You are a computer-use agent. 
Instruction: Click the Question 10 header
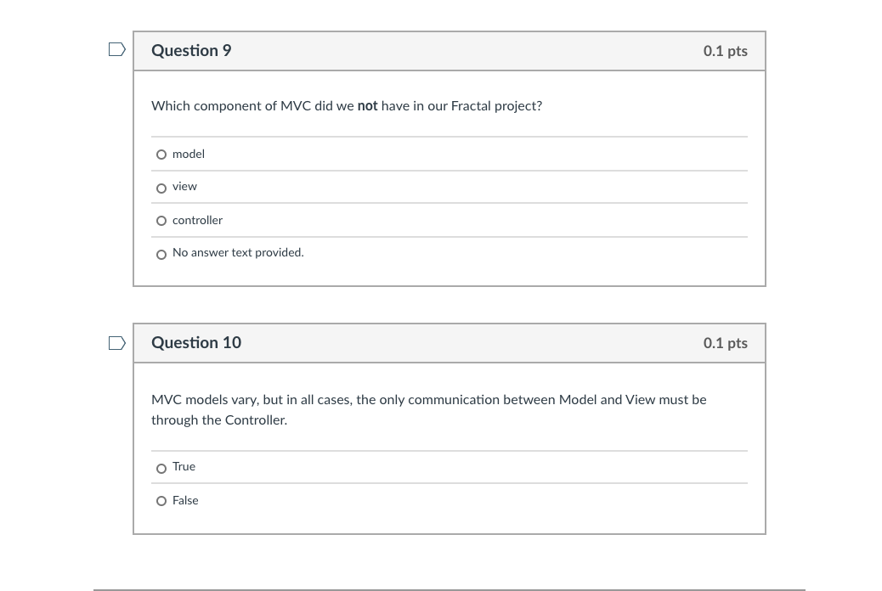point(196,343)
